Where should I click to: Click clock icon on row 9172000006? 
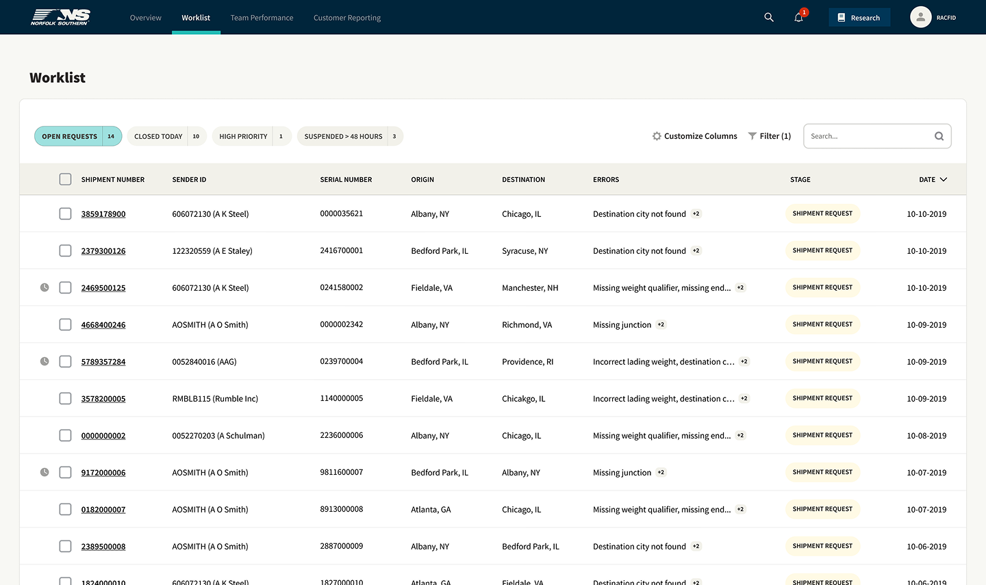45,472
